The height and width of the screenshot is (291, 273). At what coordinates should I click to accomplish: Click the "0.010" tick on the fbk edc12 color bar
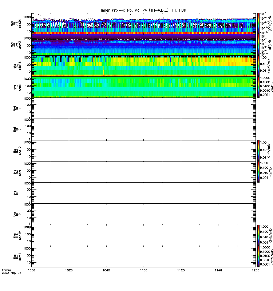click(x=264, y=237)
